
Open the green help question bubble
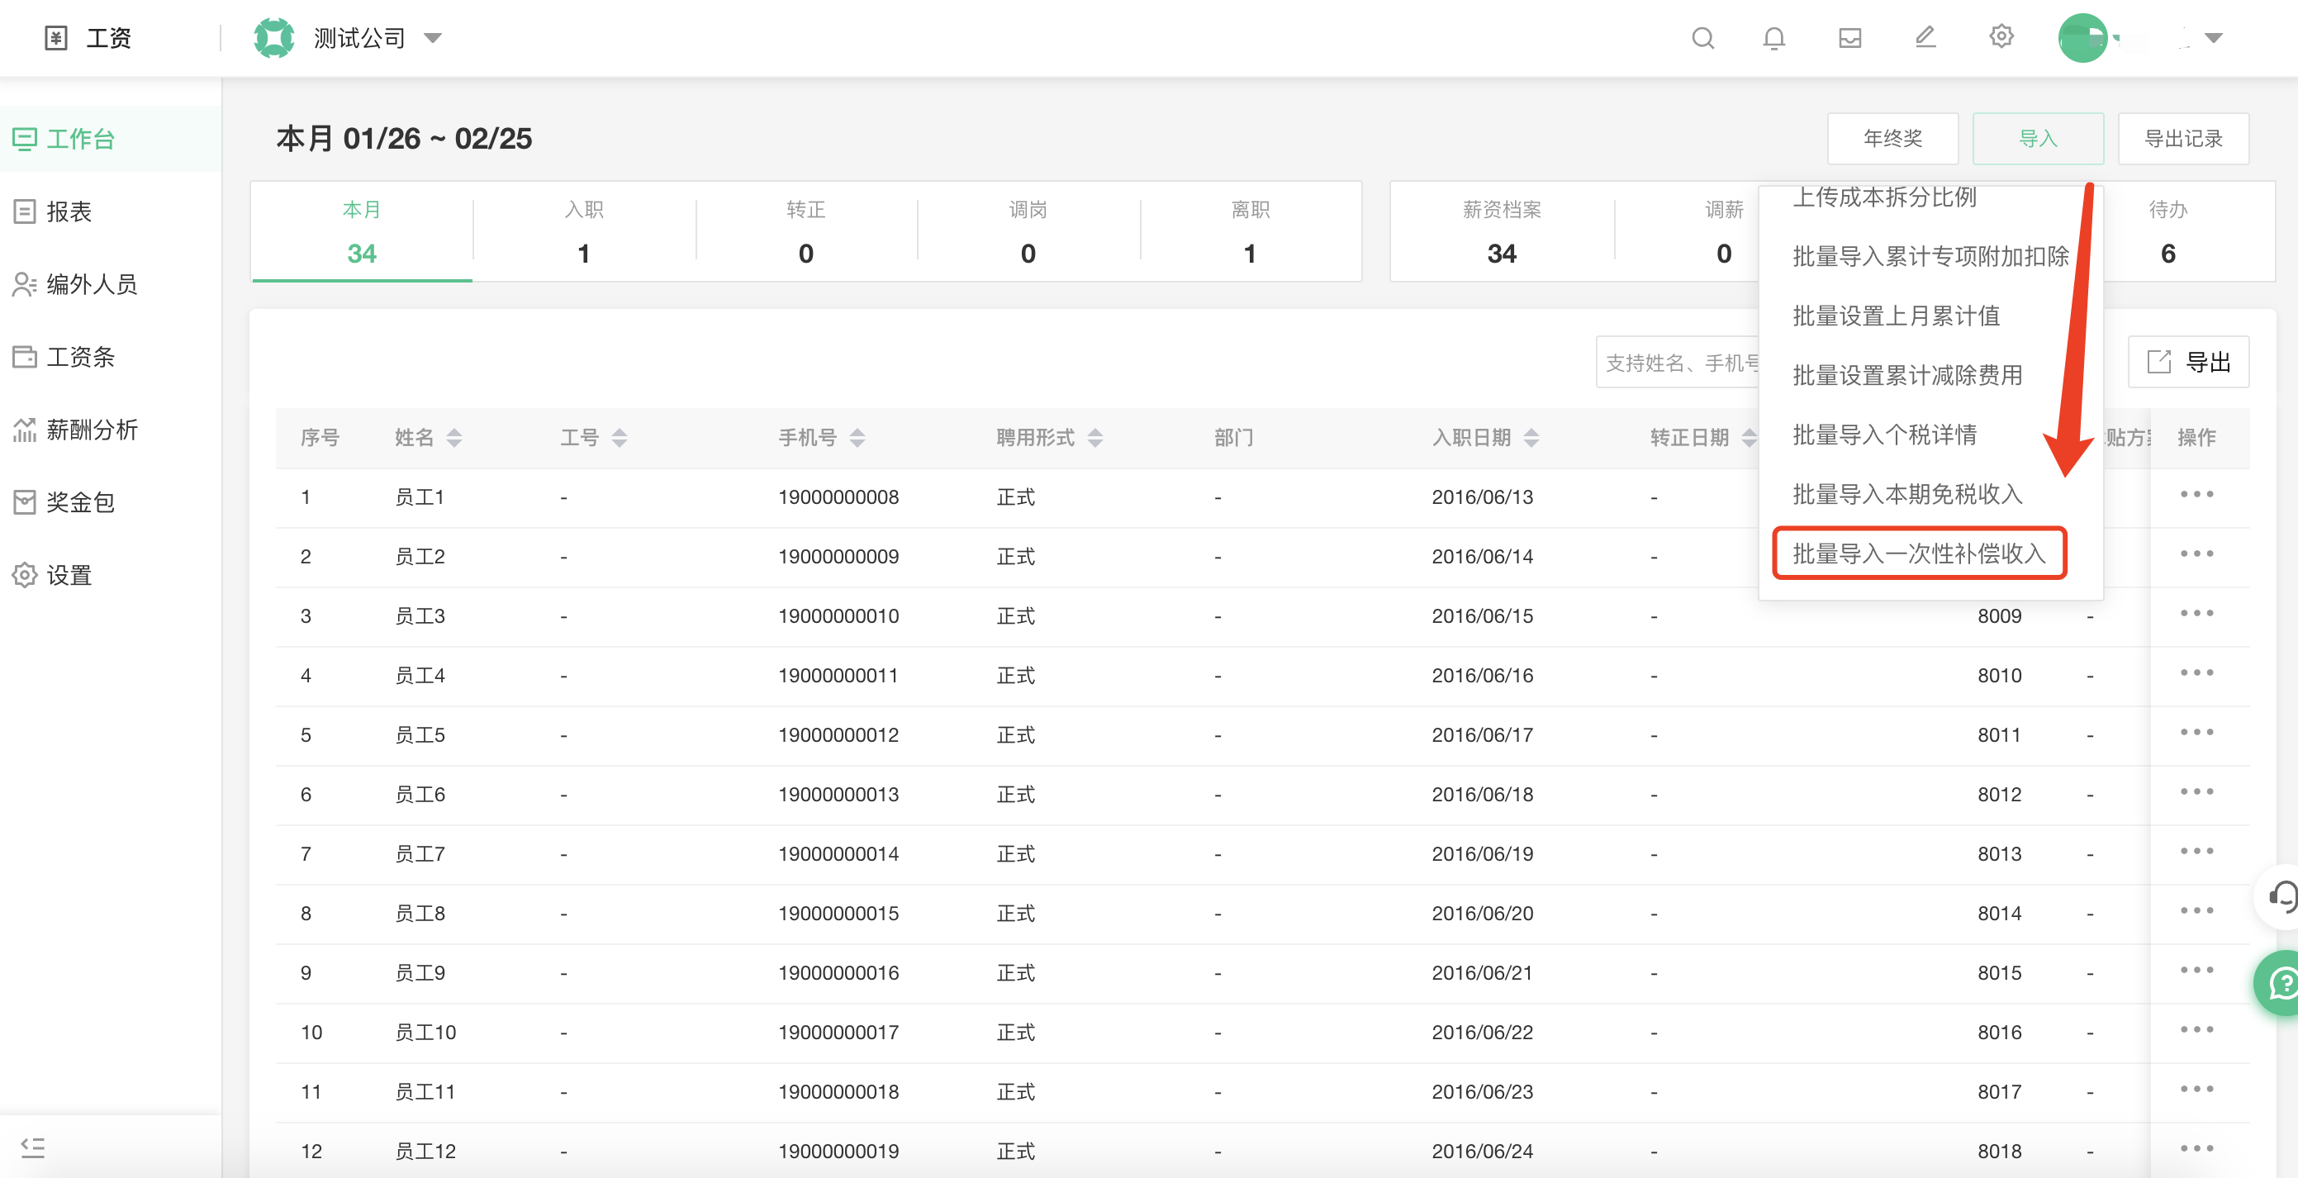(x=2280, y=982)
